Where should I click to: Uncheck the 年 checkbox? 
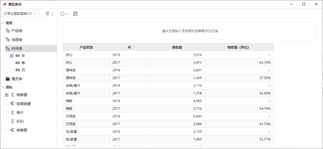[12, 56]
